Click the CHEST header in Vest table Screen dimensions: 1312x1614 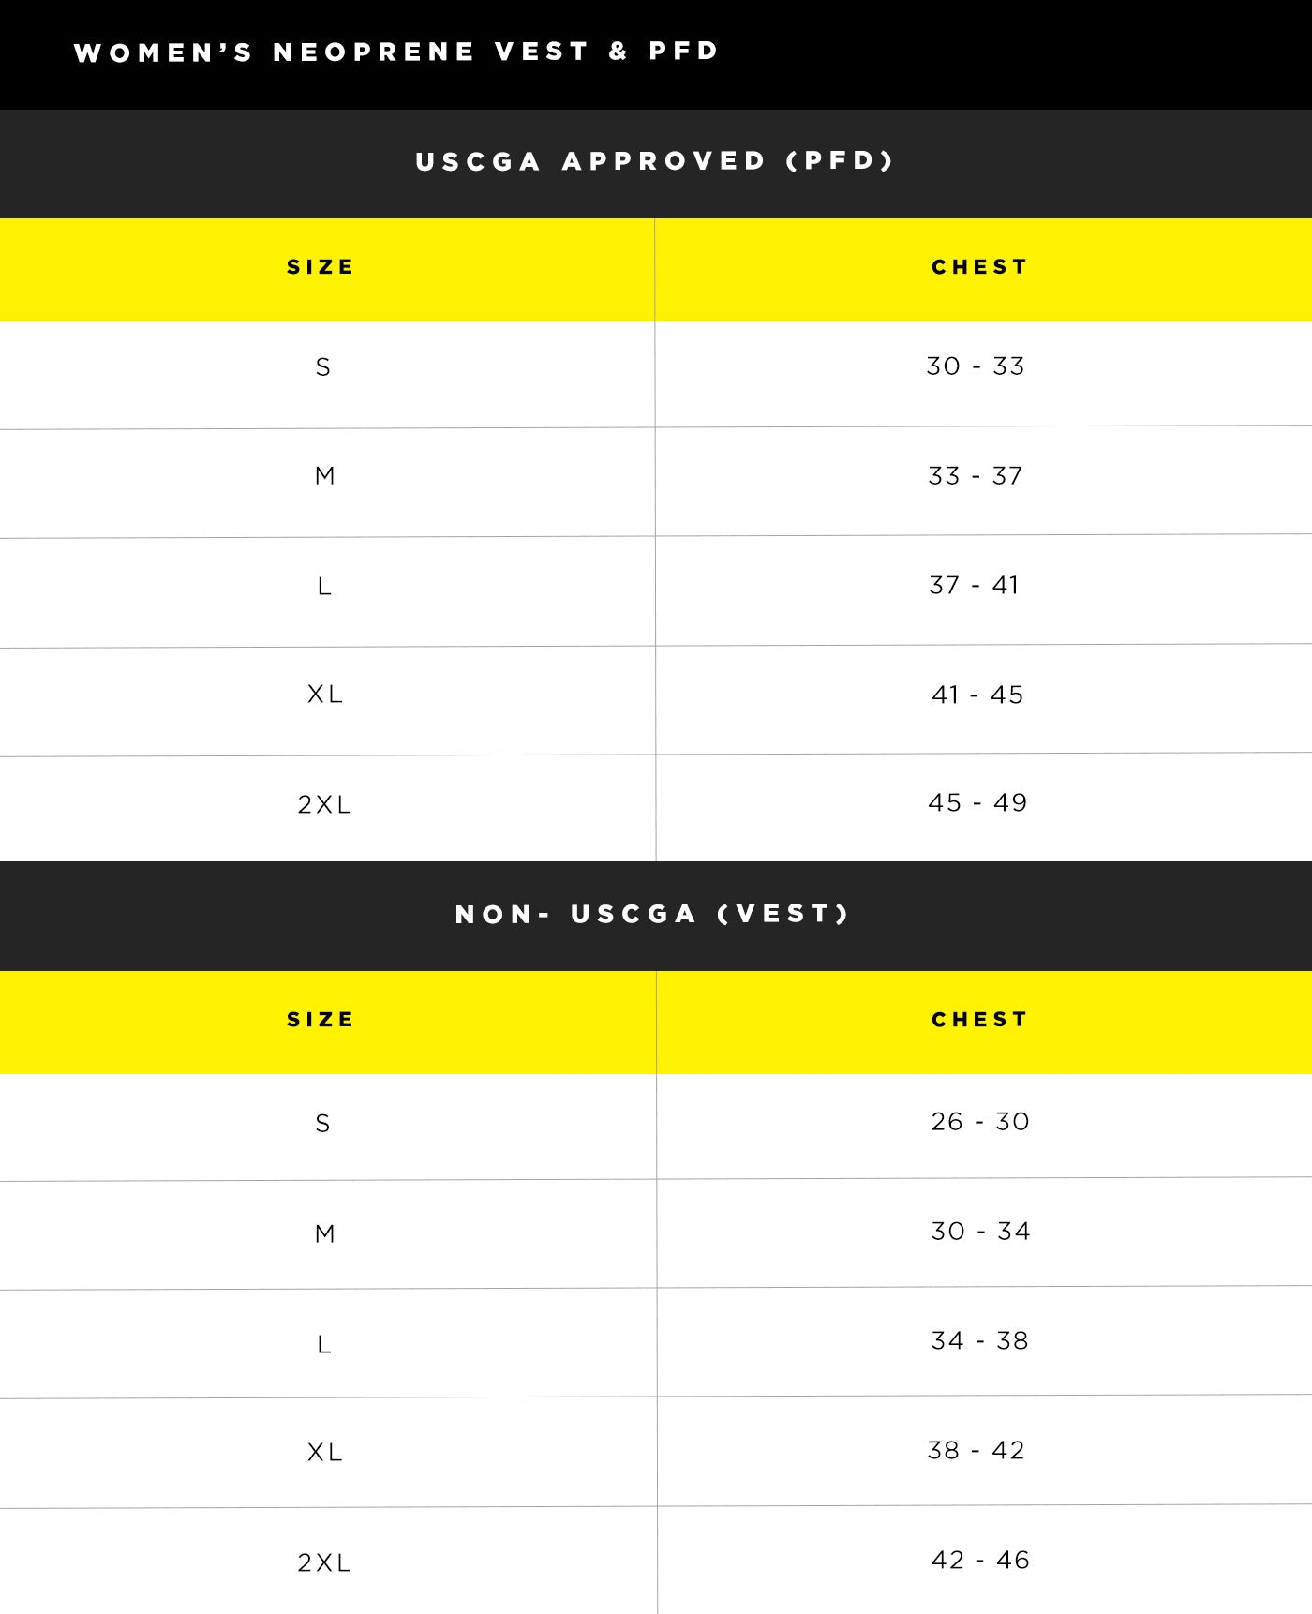[979, 1020]
